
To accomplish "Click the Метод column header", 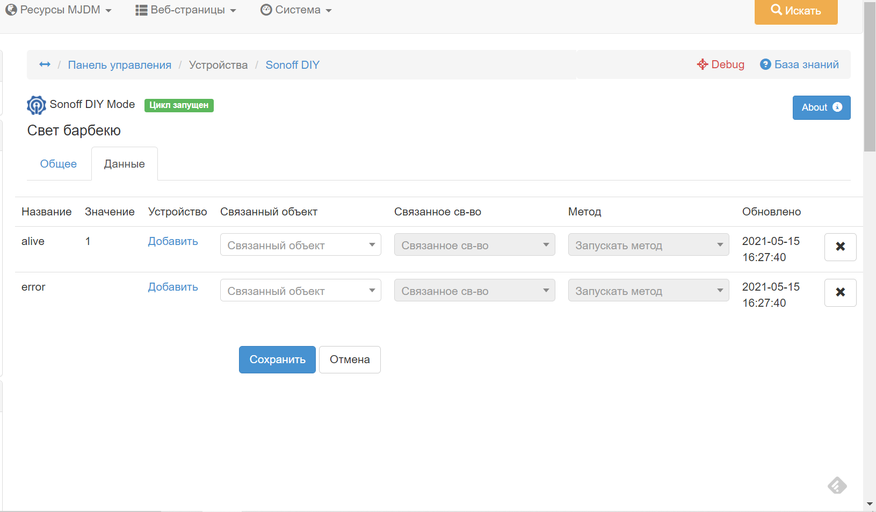I will tap(585, 212).
